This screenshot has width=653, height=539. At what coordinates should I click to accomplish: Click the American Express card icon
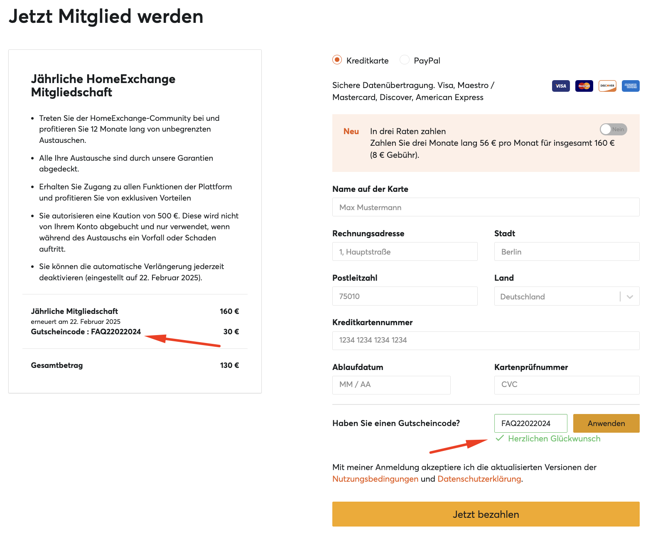pos(631,86)
